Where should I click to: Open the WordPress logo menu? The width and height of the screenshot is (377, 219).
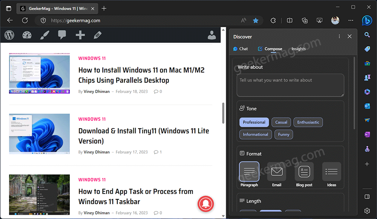click(9, 35)
